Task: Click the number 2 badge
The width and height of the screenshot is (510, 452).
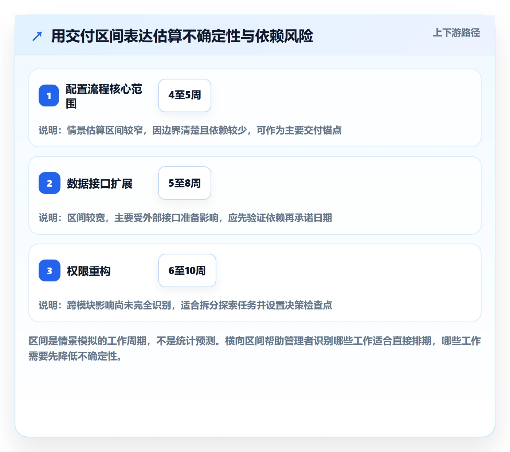Action: (50, 183)
